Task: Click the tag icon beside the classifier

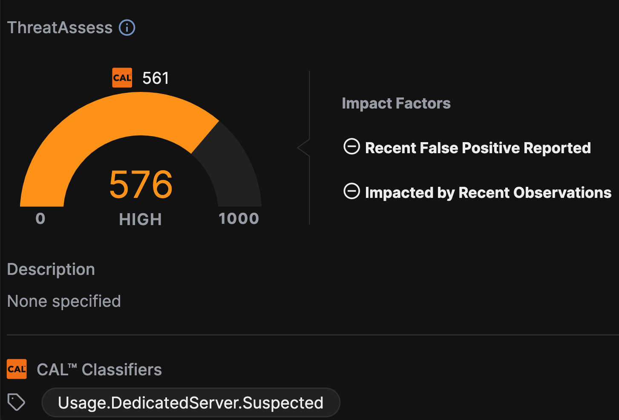Action: tap(17, 402)
